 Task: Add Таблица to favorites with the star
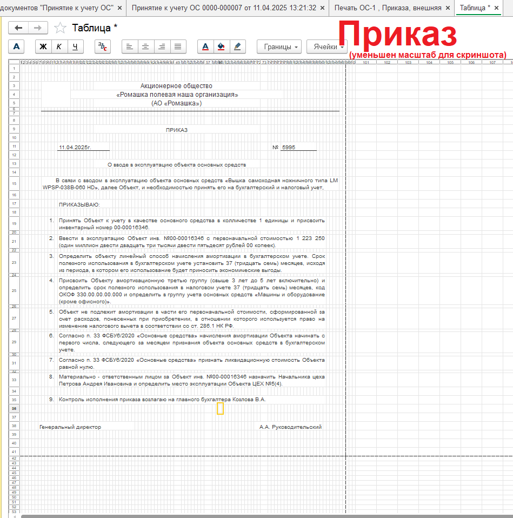[x=60, y=28]
